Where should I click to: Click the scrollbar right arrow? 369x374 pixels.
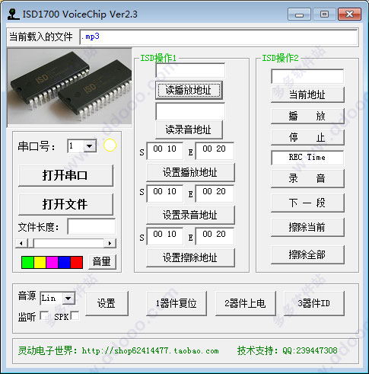(x=110, y=243)
